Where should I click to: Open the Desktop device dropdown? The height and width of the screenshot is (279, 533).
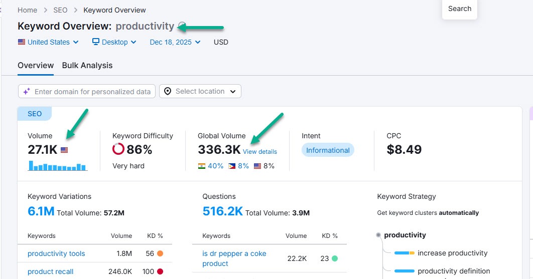pos(114,42)
